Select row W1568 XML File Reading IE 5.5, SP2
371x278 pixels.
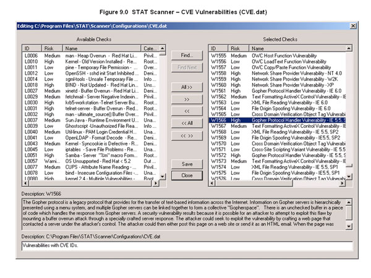277,132
